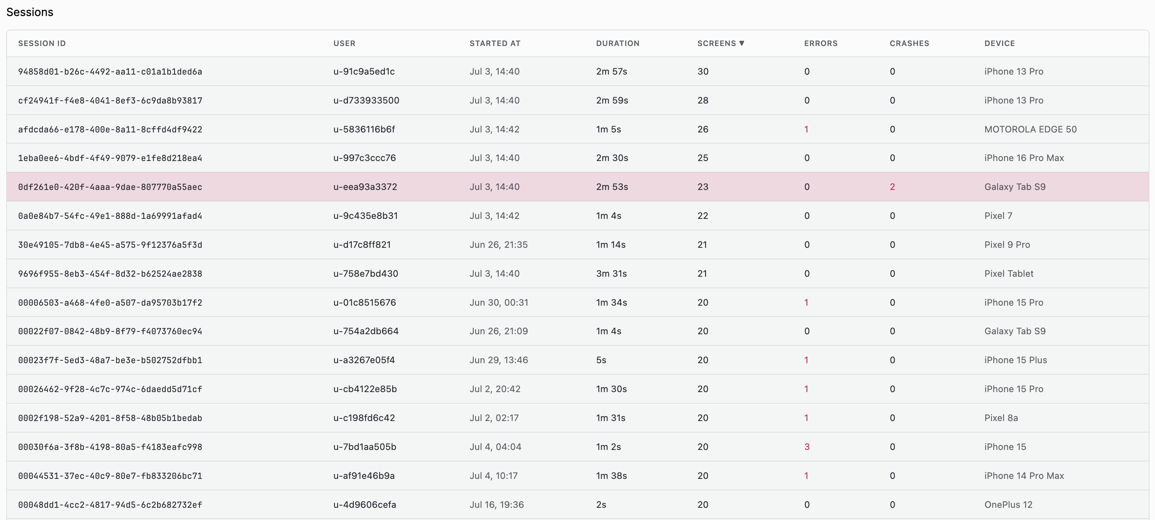This screenshot has width=1155, height=520.
Task: Open session 94858d01-b26c-4492-aa11-c01a1b1ded6a
Action: coord(110,71)
